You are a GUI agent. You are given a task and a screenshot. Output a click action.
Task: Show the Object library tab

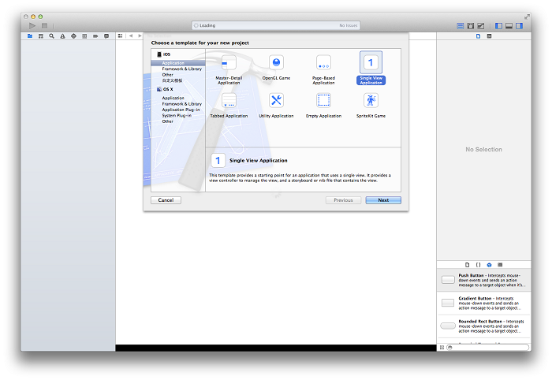click(489, 265)
